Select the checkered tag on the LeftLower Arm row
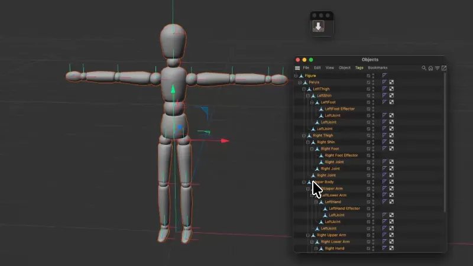The width and height of the screenshot is (473, 266). [x=391, y=195]
